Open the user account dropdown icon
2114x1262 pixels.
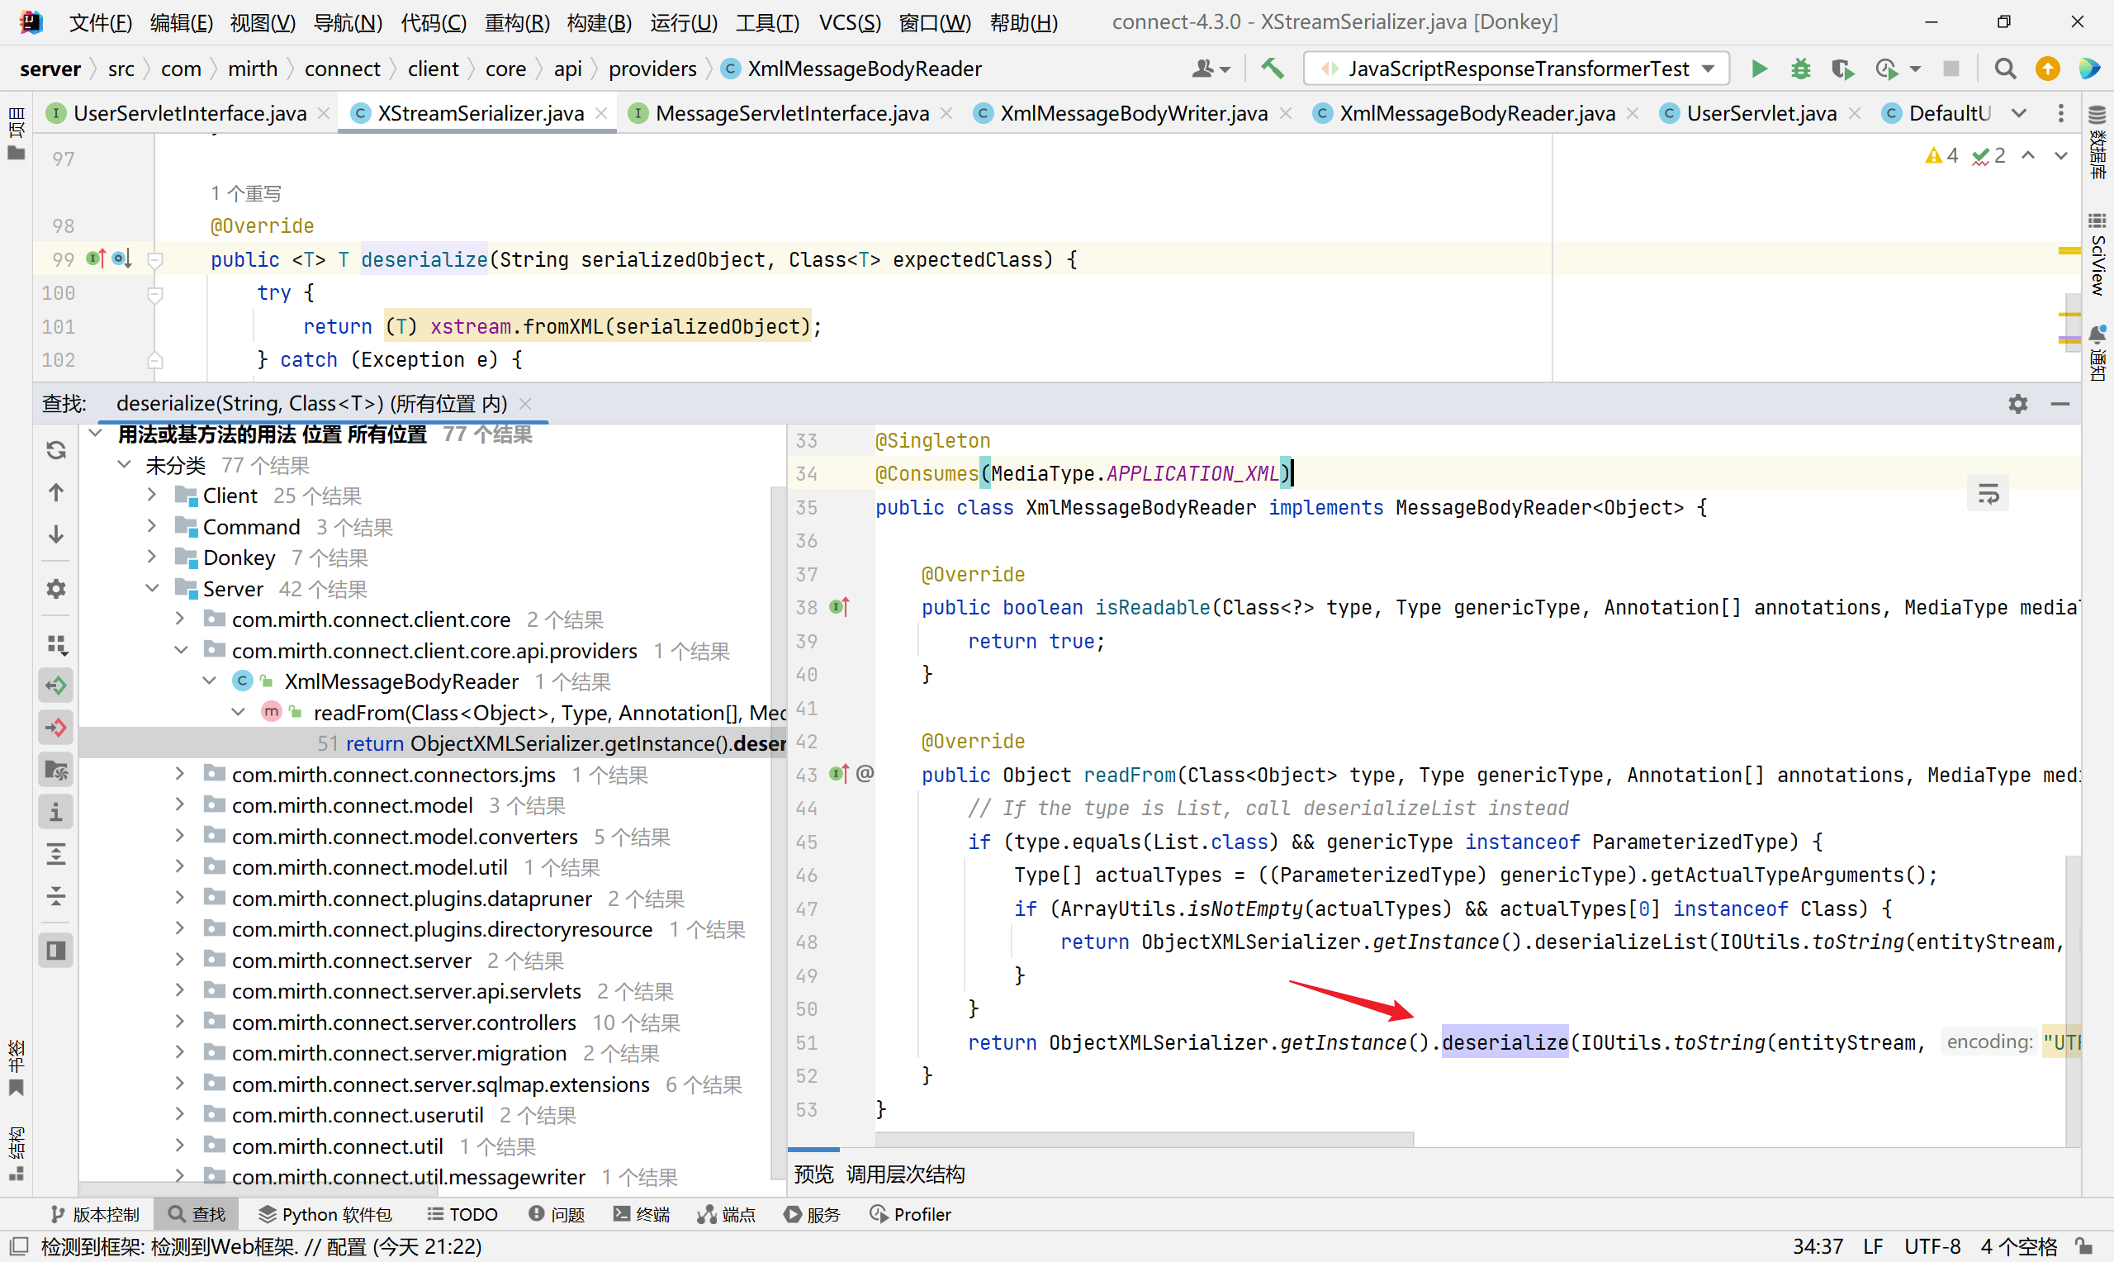click(x=1211, y=69)
